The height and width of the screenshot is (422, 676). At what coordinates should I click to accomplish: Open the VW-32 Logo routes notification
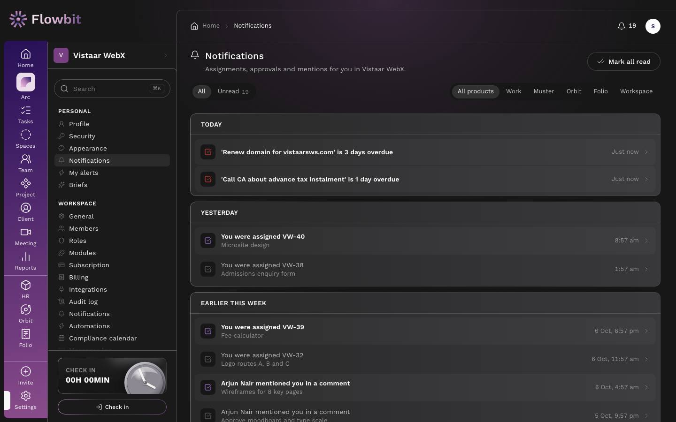425,359
